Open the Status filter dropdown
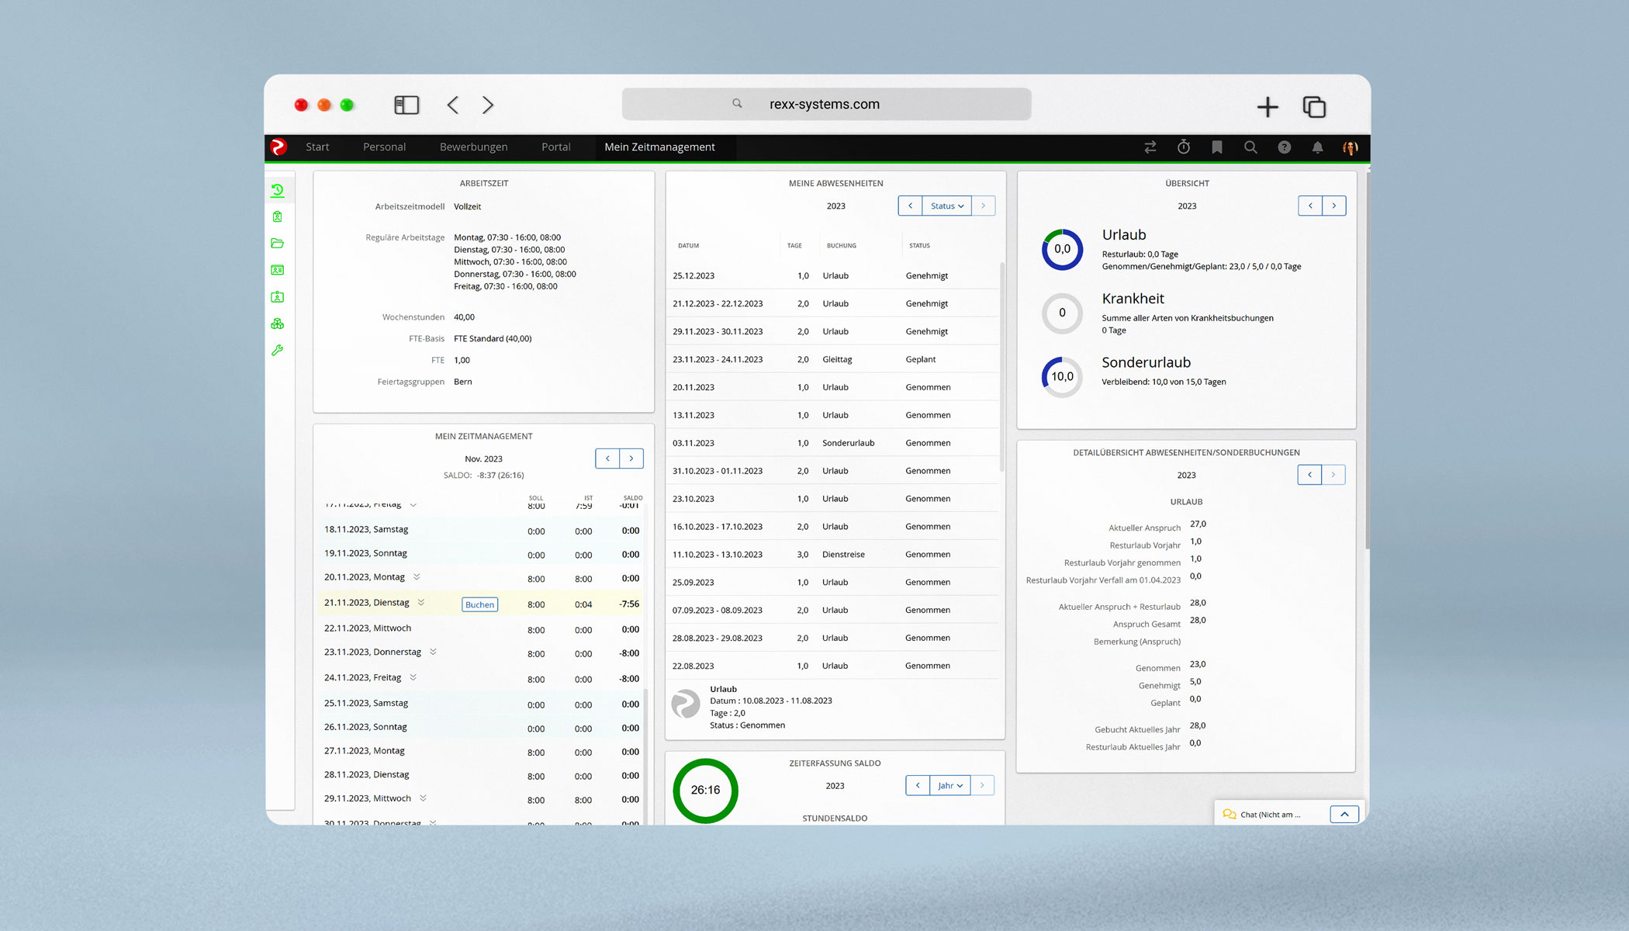The width and height of the screenshot is (1629, 931). point(946,206)
